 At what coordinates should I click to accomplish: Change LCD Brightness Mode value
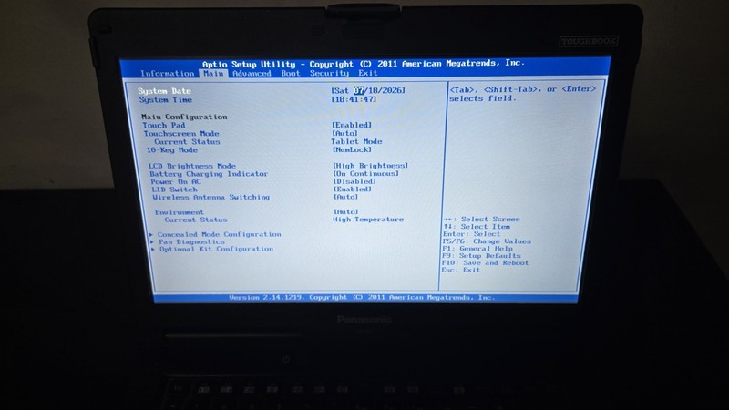[371, 166]
